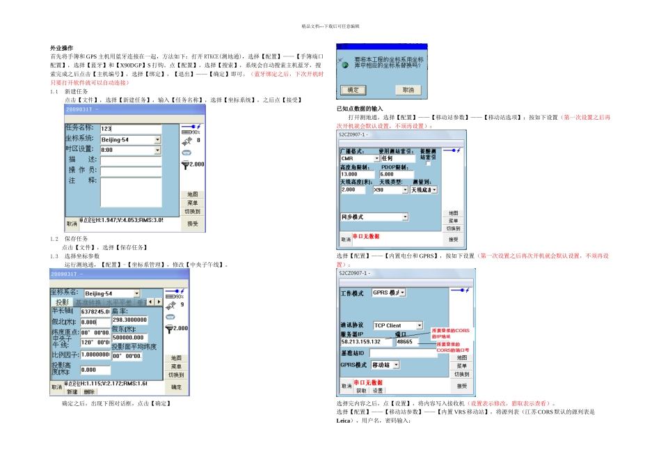Screen dimensions: 661x468
Task: Click 确定 in the coordinate replace prompt
Action: [353, 90]
